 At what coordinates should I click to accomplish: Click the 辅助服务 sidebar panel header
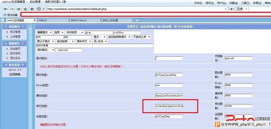click(15, 43)
